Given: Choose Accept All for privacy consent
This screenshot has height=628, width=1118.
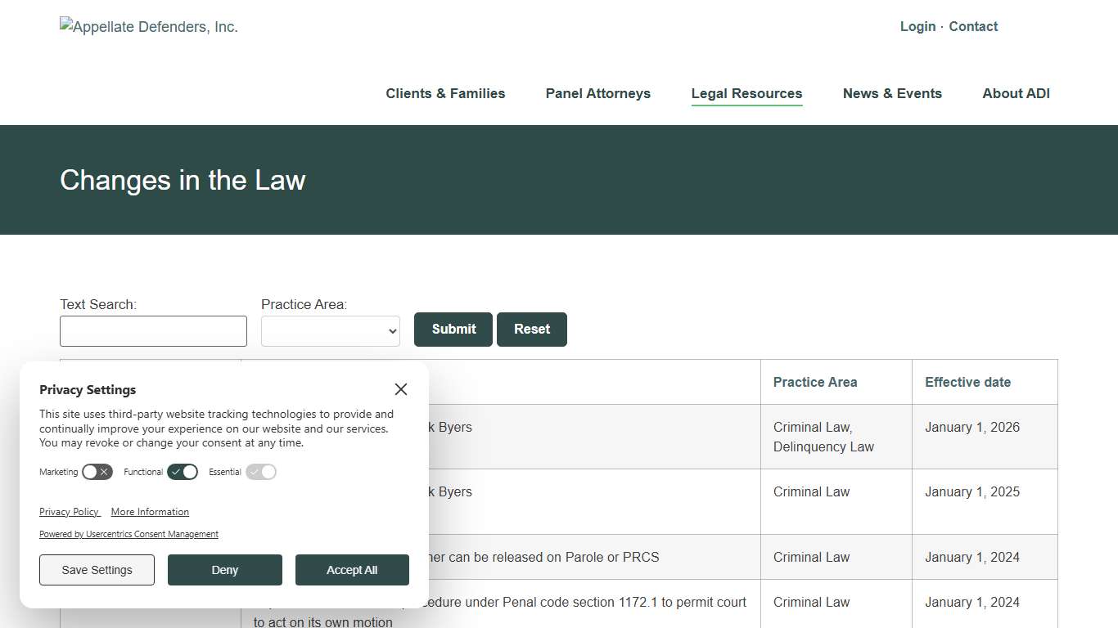Looking at the screenshot, I should click(x=352, y=570).
